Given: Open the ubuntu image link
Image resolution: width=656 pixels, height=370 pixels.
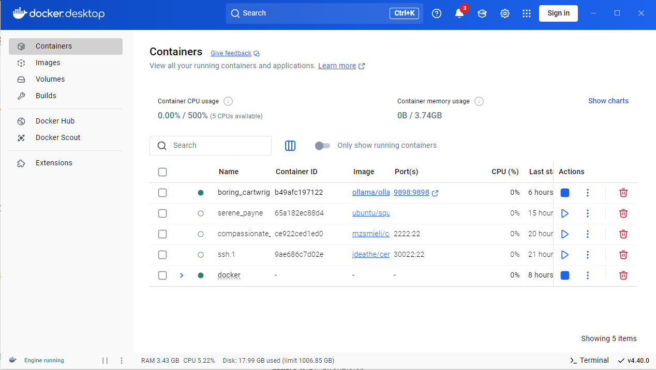Looking at the screenshot, I should (371, 213).
